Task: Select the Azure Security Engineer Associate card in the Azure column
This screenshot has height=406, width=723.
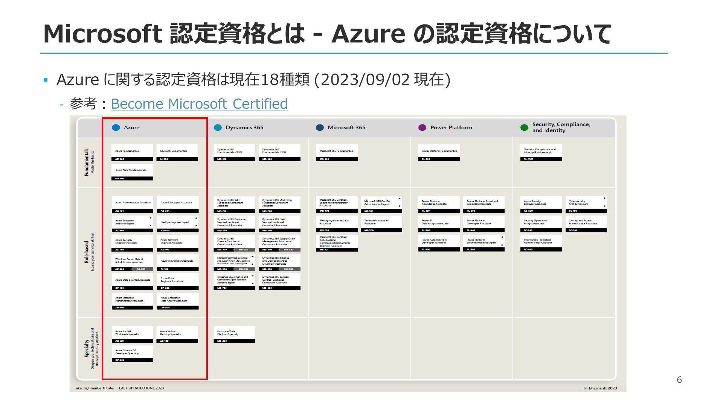Action: (133, 243)
